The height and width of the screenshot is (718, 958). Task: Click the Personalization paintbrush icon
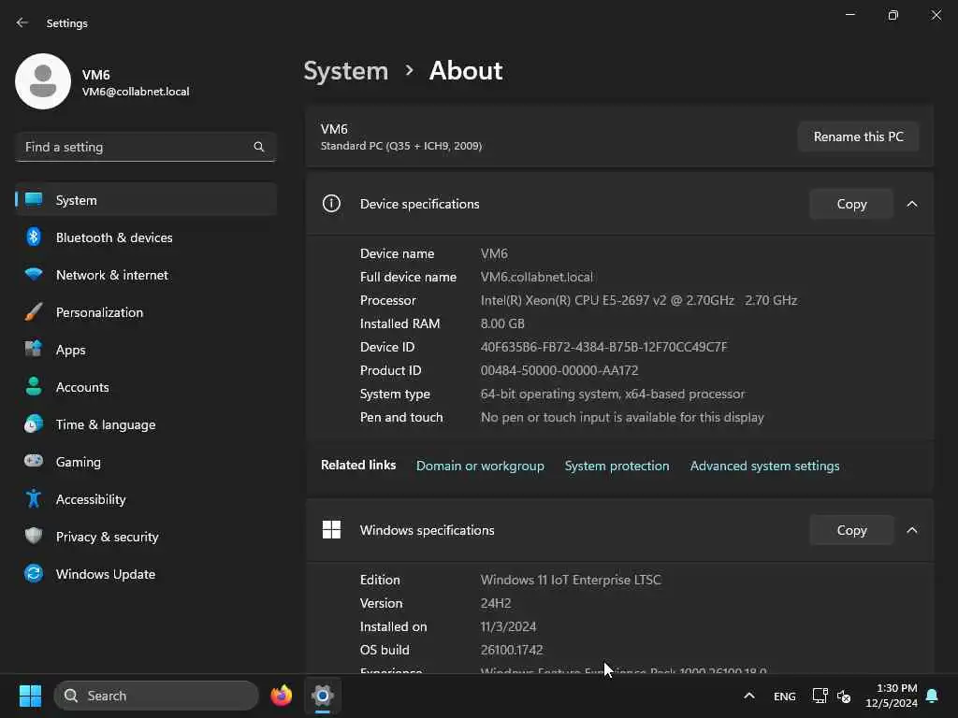click(34, 312)
